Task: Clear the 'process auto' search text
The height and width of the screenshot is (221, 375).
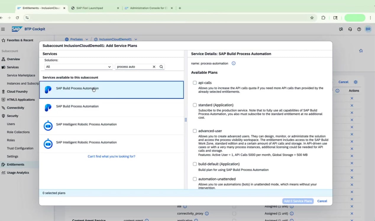Action: coord(154,67)
